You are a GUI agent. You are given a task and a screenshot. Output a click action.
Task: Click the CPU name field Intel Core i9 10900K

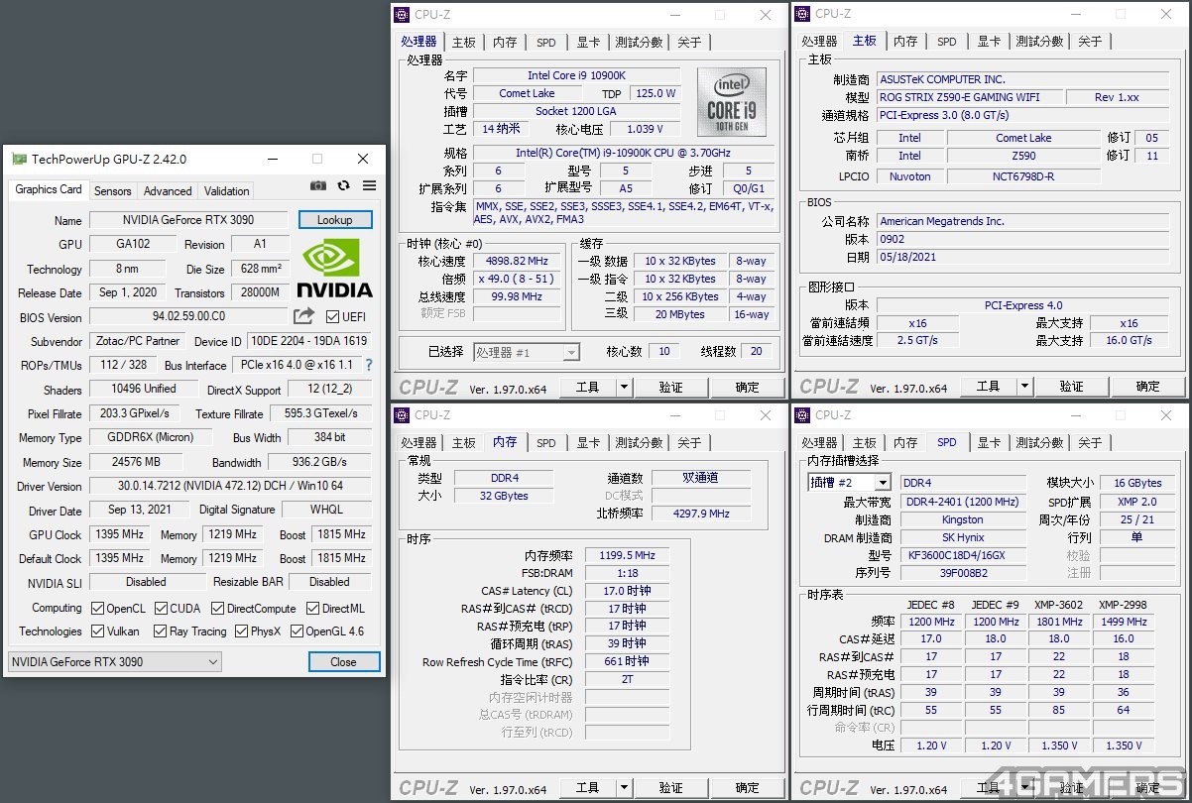coord(576,75)
